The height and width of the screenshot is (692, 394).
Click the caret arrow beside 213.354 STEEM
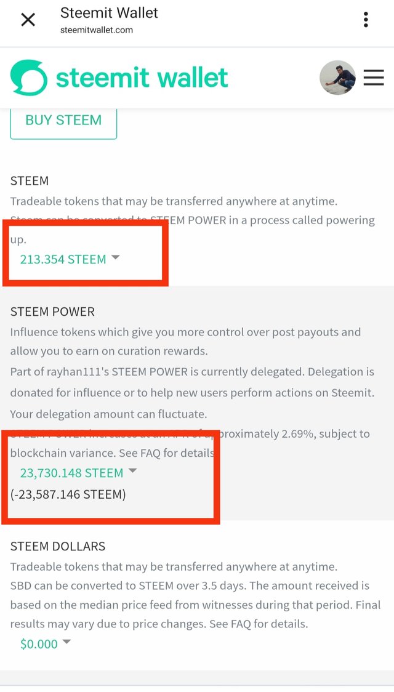(115, 259)
